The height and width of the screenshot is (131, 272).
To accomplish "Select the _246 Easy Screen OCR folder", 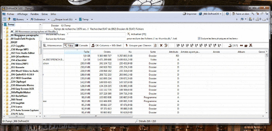I will click(22, 89).
